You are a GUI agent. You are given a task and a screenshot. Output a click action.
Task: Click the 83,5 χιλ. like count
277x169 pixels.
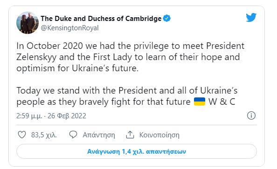(x=44, y=135)
